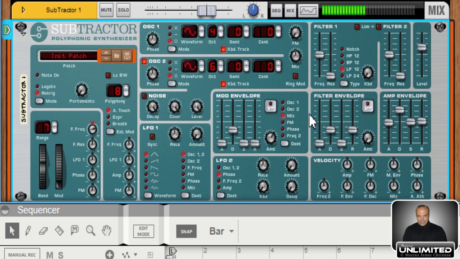Viewport: 460px width, 259px height.
Task: Click the Filter 1 Freq slider handle
Action: (x=319, y=55)
